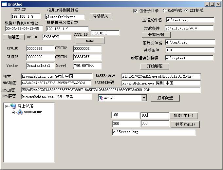Click the CPUID3 field 00000000

click(40, 57)
